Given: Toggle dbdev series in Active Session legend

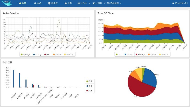Looking at the screenshot, I should pyautogui.click(x=57, y=54).
